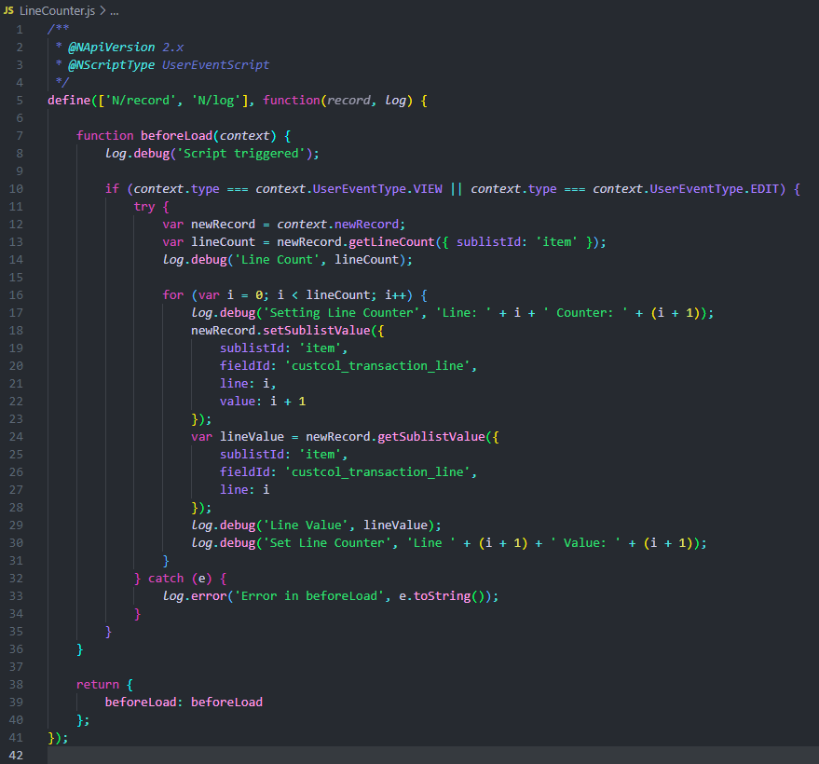
Task: Click the newRecord variable declaration on line 12
Action: click(x=223, y=225)
